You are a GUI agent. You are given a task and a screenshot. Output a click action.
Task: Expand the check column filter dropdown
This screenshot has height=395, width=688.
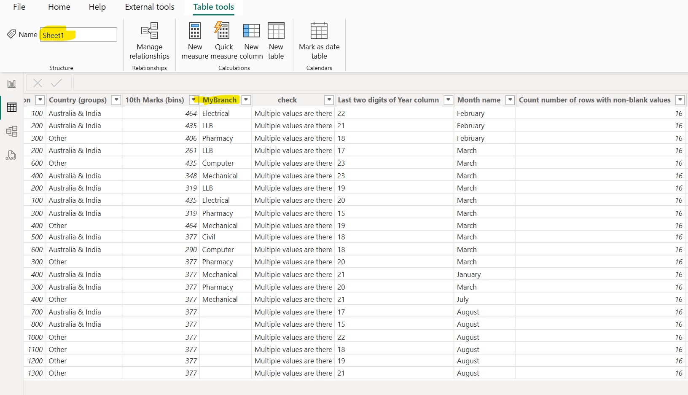pyautogui.click(x=329, y=100)
